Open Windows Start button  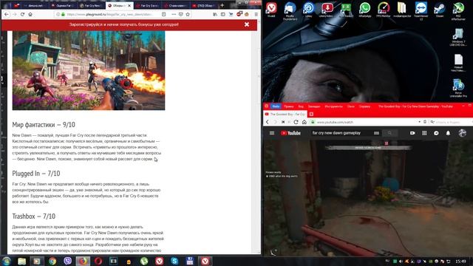tap(6, 261)
